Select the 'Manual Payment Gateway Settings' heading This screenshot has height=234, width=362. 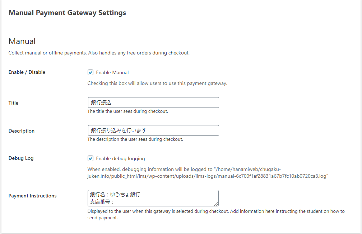point(67,13)
